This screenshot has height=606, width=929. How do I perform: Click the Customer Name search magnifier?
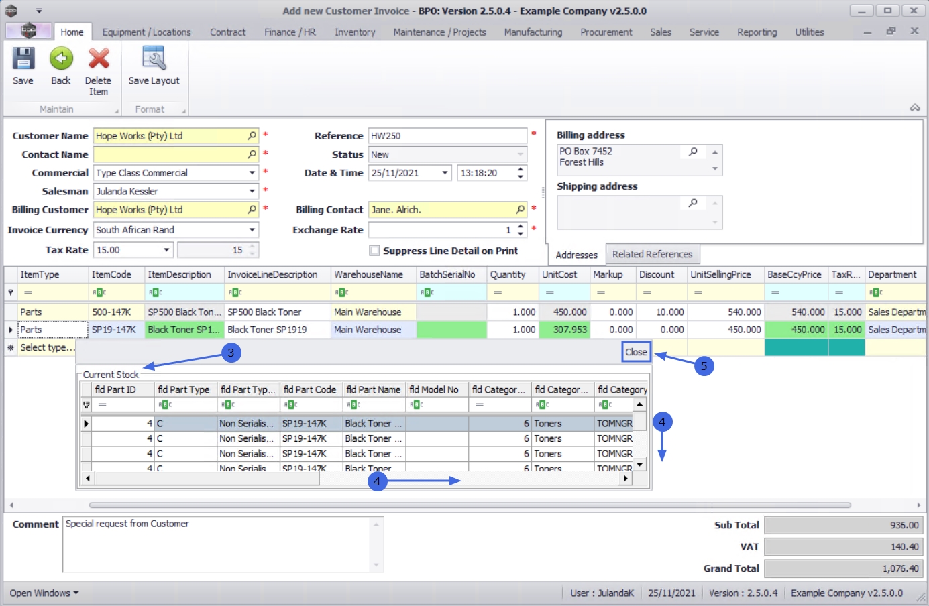click(x=252, y=136)
